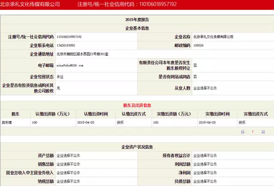This screenshot has height=188, width=274.
Task: Click the 企业名称 label
Action: tap(182, 37)
